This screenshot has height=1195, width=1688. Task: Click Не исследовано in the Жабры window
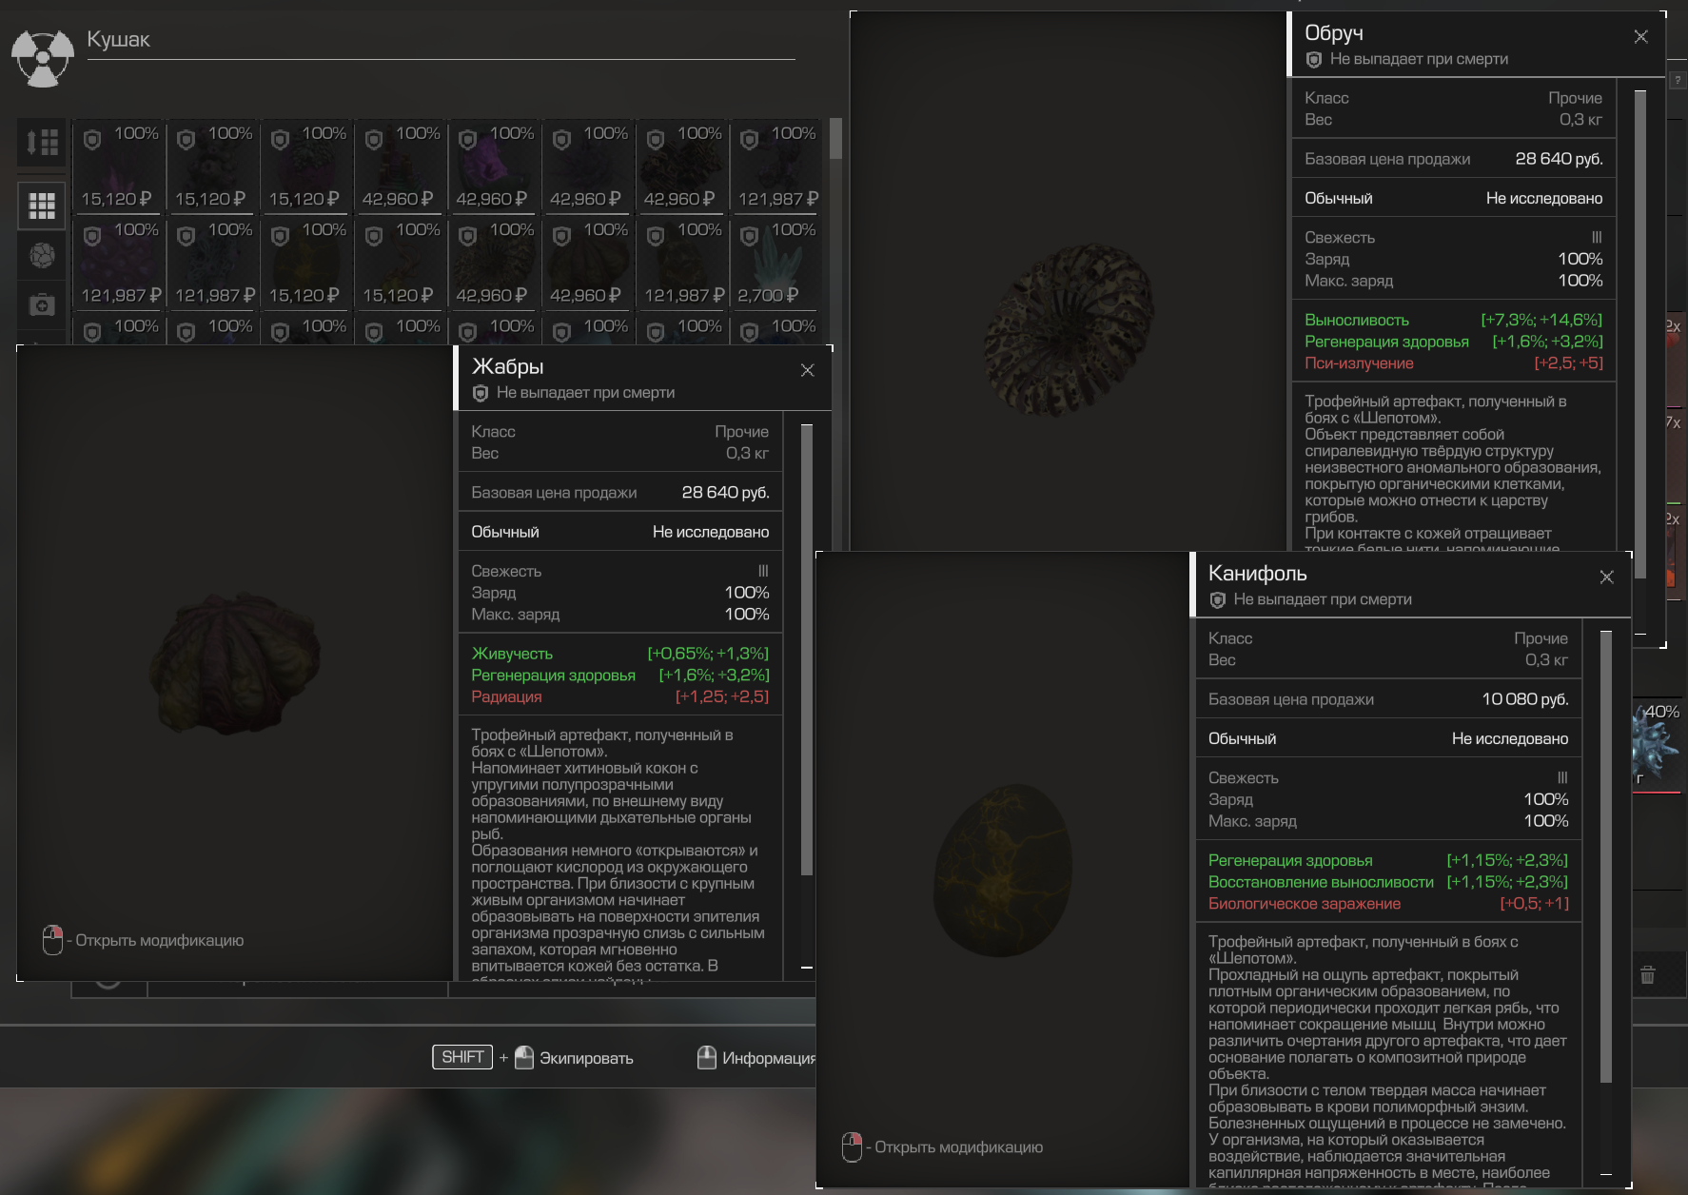(x=711, y=532)
